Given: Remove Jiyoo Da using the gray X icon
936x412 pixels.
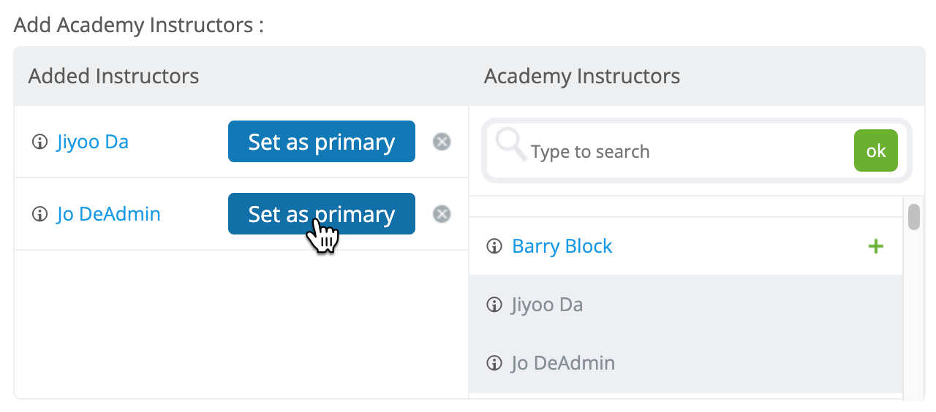Looking at the screenshot, I should pyautogui.click(x=442, y=142).
